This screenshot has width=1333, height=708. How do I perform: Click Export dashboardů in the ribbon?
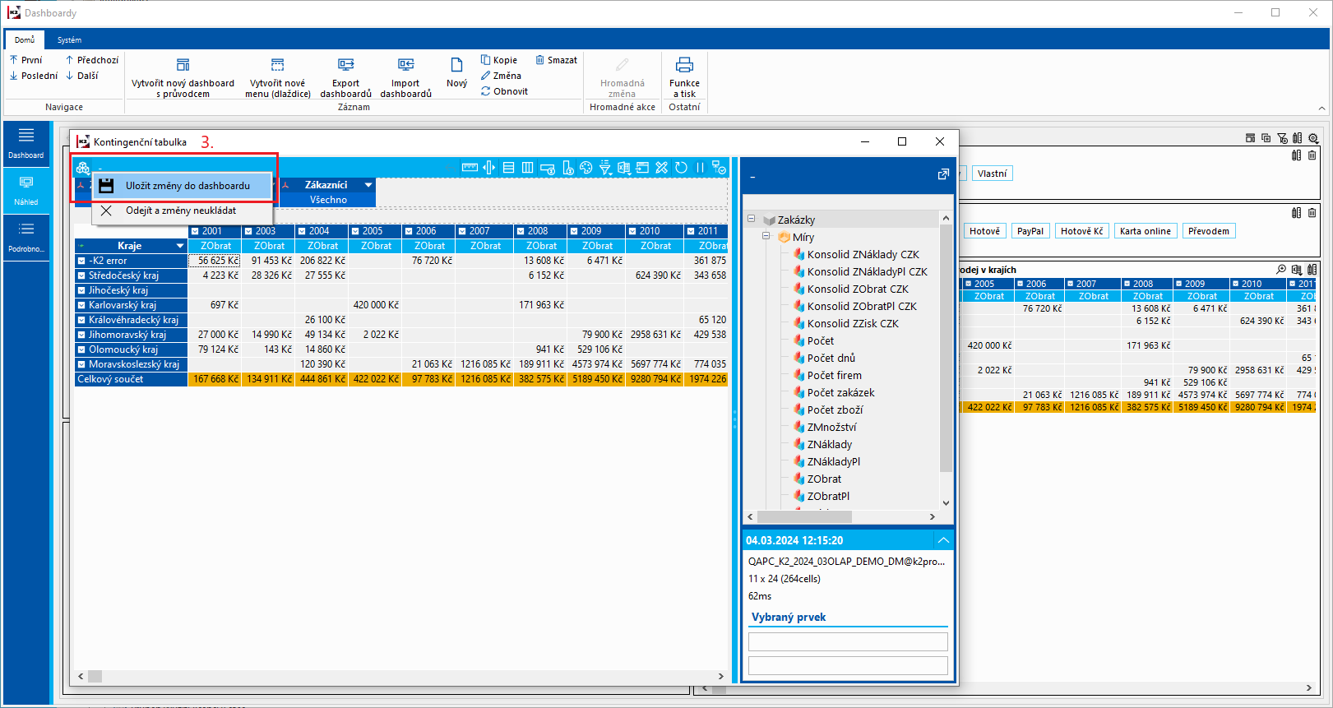345,77
